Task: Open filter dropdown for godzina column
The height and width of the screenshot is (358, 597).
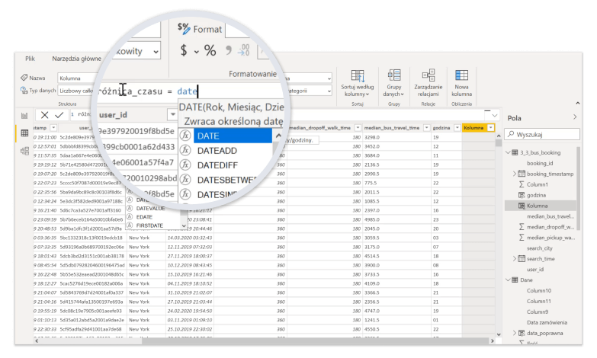Action: (457, 128)
